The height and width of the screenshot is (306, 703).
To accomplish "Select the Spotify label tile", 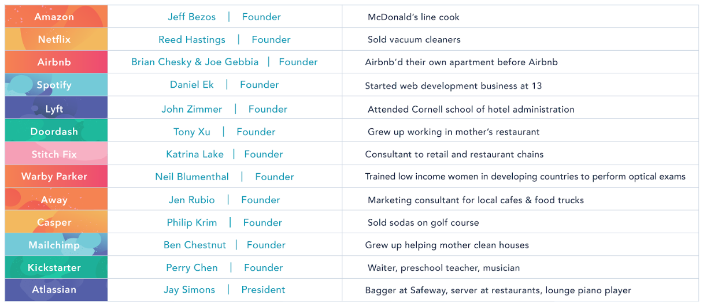I will 54,85.
